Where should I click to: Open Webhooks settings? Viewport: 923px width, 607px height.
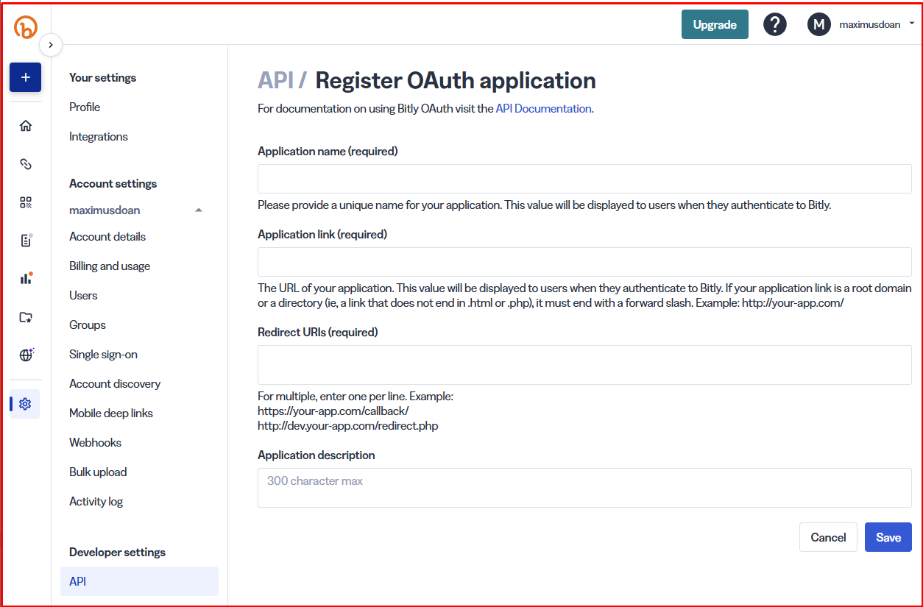point(95,443)
